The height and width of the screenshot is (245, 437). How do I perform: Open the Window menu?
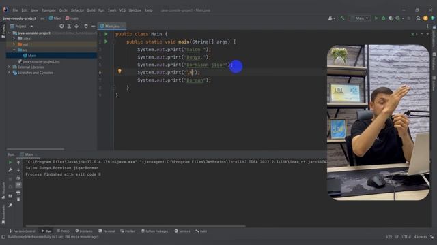135,10
